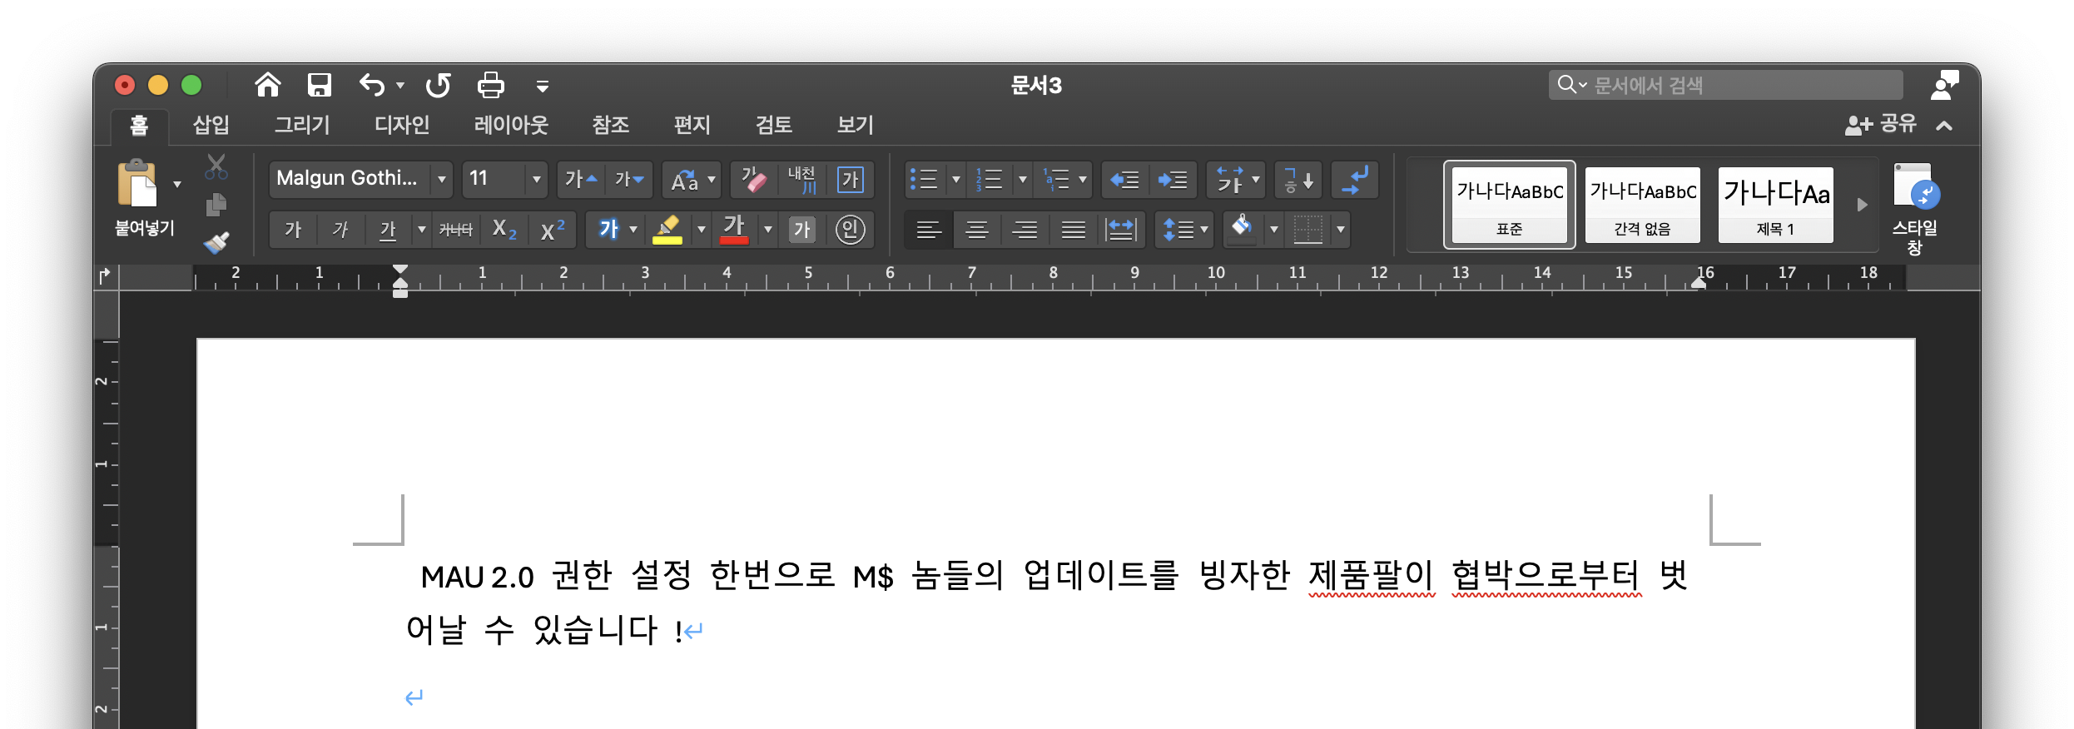The image size is (2074, 729).
Task: Increase paragraph indent
Action: 1173,179
